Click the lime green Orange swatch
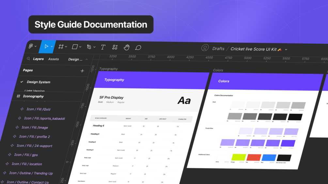 [x=239, y=157]
